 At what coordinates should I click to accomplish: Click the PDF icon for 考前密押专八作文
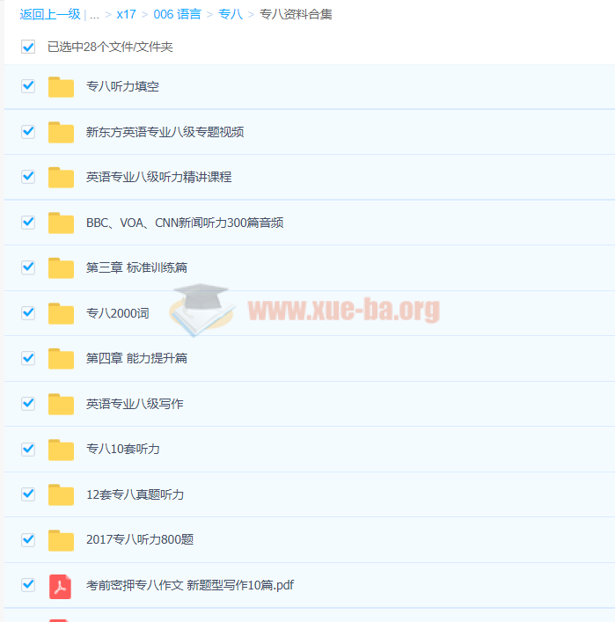61,585
